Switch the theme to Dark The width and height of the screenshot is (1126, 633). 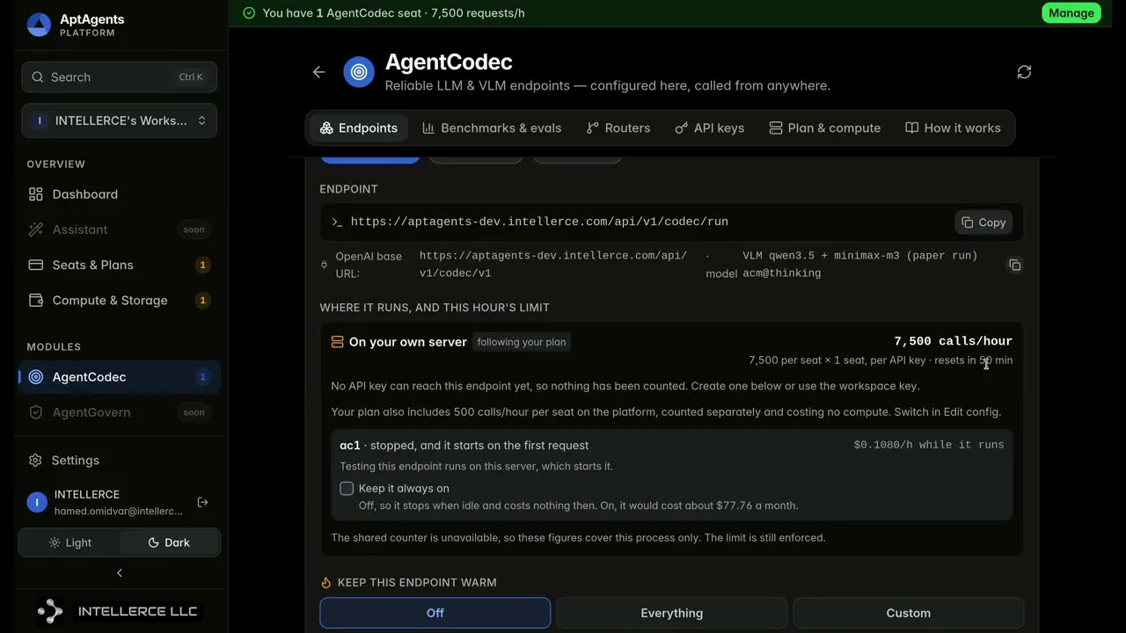coord(169,542)
